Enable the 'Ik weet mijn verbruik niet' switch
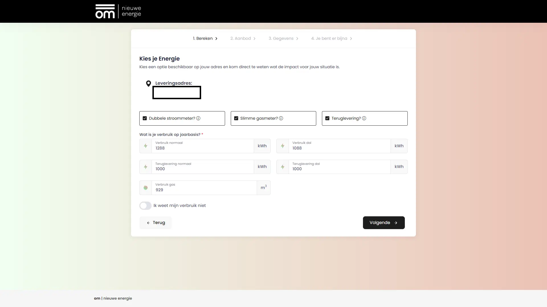The height and width of the screenshot is (307, 547). (x=145, y=206)
